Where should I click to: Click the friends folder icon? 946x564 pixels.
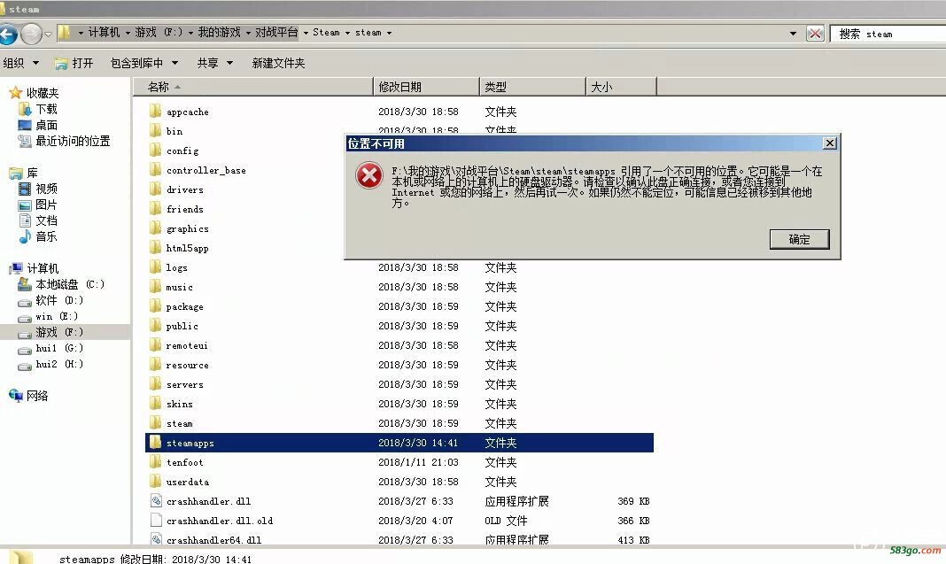coord(156,209)
